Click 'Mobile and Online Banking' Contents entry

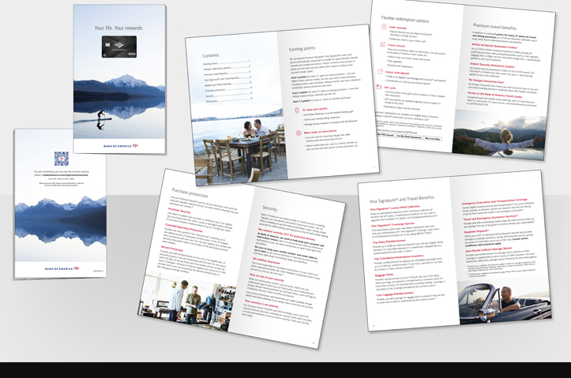(x=228, y=84)
